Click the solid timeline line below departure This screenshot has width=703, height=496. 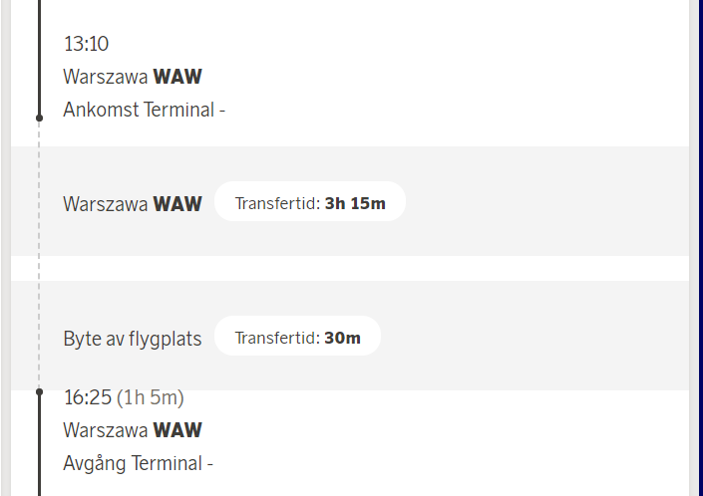(x=39, y=448)
